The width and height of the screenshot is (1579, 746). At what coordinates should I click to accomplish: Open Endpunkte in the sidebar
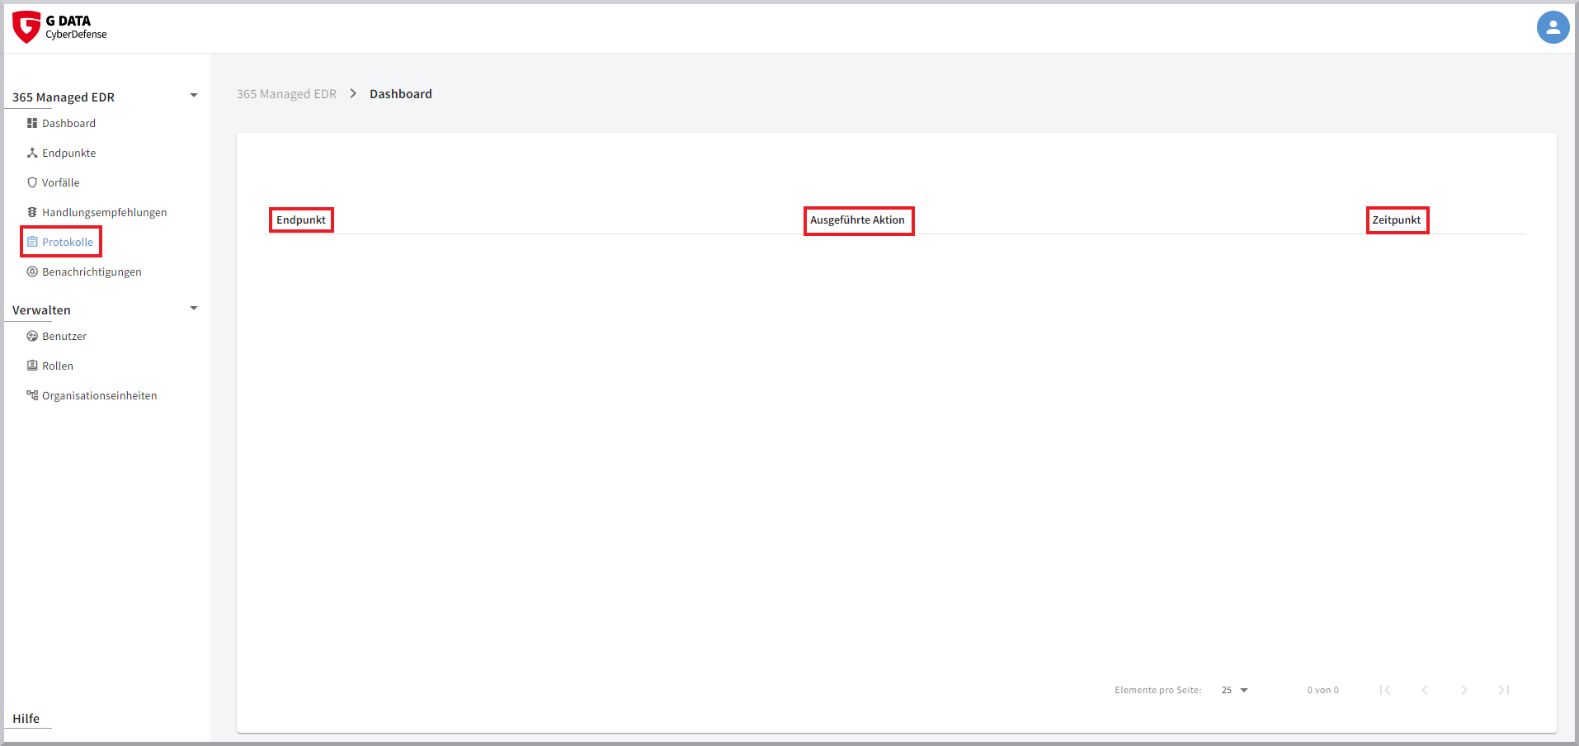pyautogui.click(x=68, y=153)
